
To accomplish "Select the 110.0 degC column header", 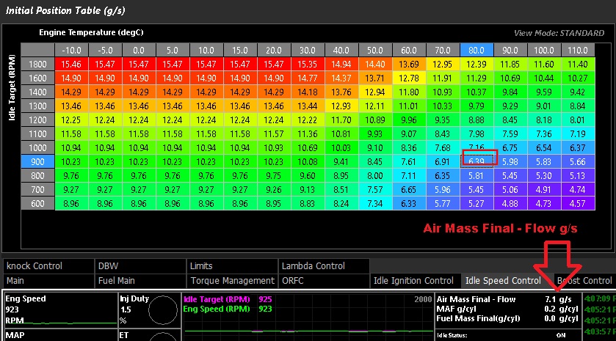I will 578,50.
